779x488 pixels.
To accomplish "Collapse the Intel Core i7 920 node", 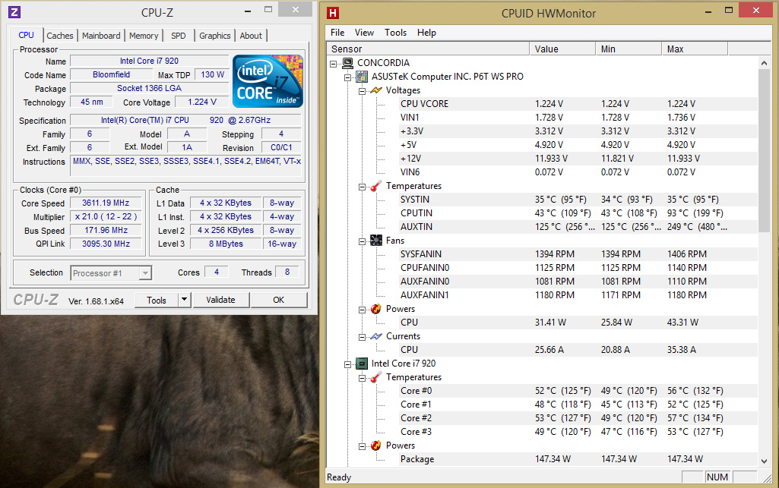I will coord(348,364).
